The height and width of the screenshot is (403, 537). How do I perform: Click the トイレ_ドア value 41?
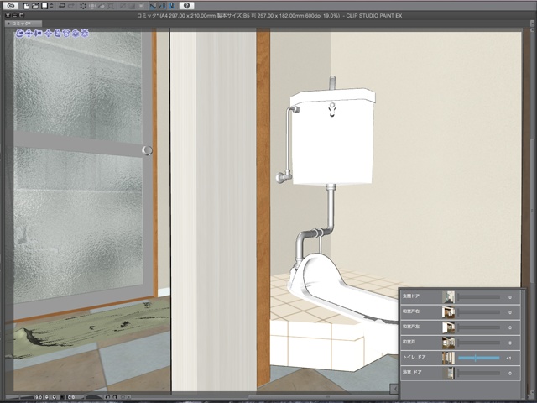click(x=509, y=358)
